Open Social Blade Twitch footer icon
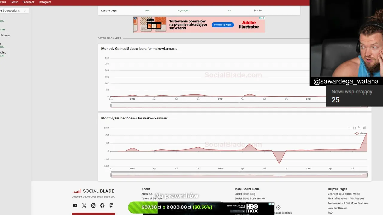The height and width of the screenshot is (215, 383). [111, 205]
